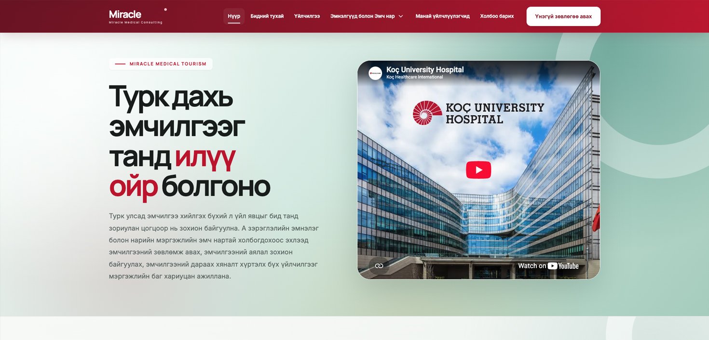The image size is (709, 340).
Task: Open the Үйлчилгээ menu item
Action: coord(307,16)
